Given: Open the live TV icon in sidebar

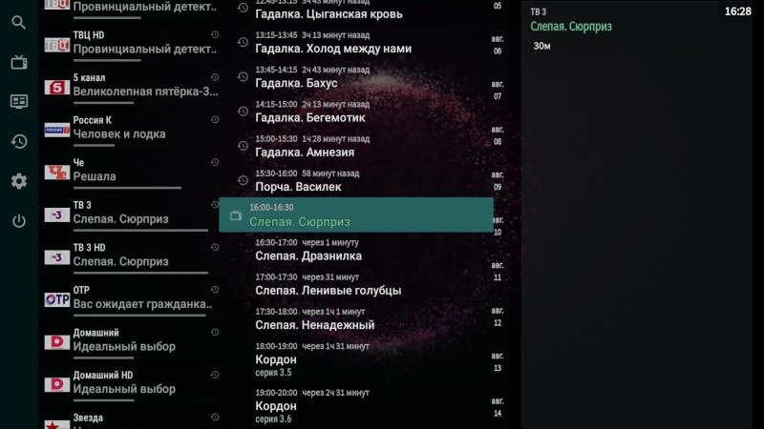Looking at the screenshot, I should click(19, 62).
